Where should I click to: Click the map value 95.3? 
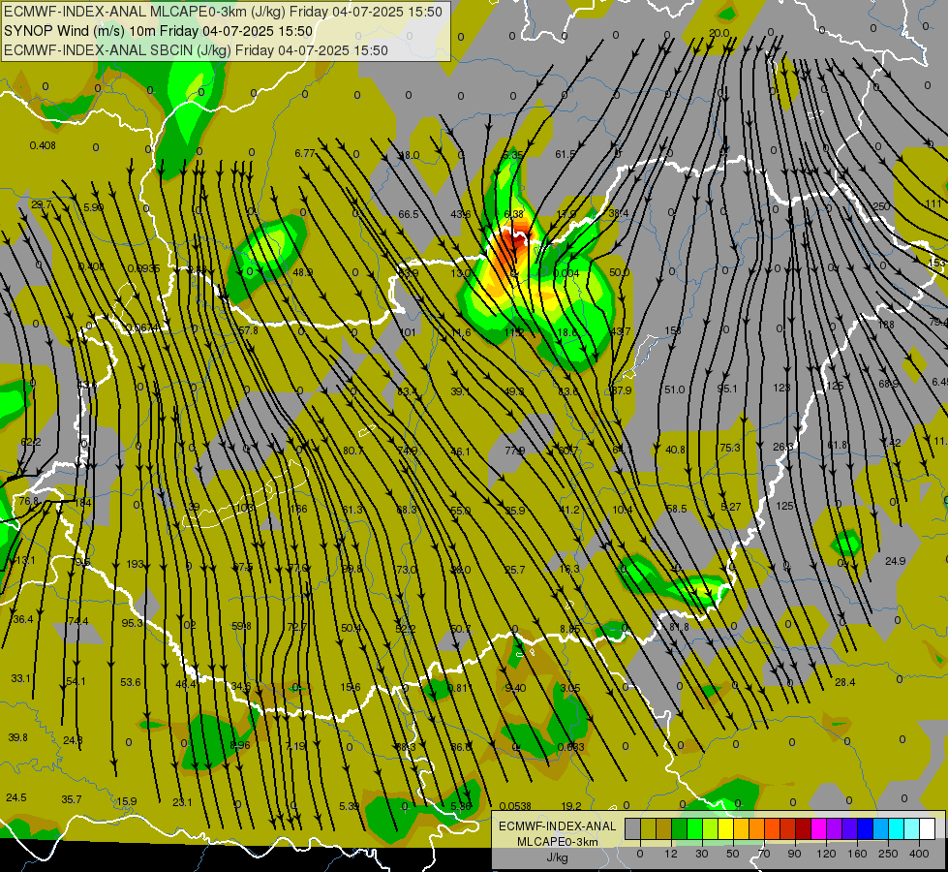tap(132, 623)
